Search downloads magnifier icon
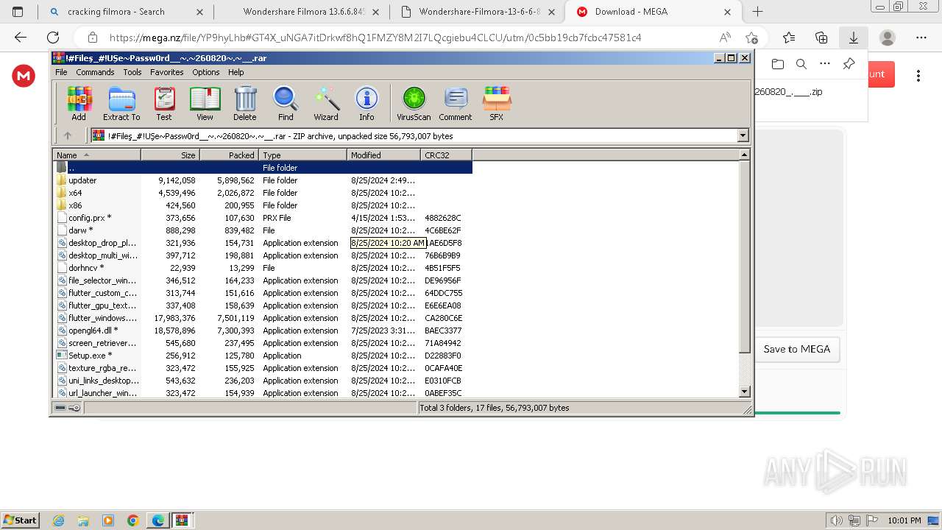This screenshot has width=942, height=530. [x=801, y=64]
